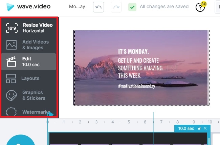Click the clip's right trim handle
Screen dimensions: 220x145
click(x=208, y=141)
